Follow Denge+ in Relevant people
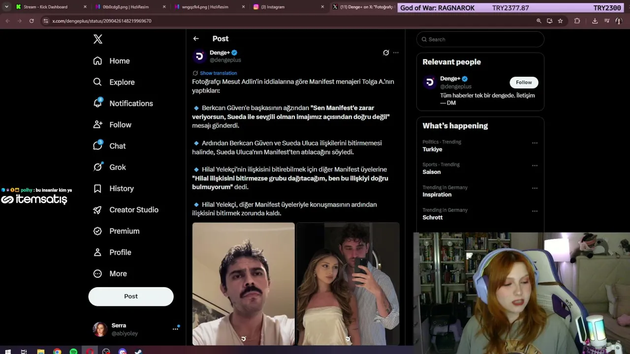 524,82
